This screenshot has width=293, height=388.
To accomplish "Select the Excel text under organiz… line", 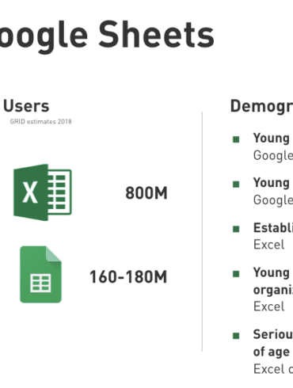I will coord(269,306).
